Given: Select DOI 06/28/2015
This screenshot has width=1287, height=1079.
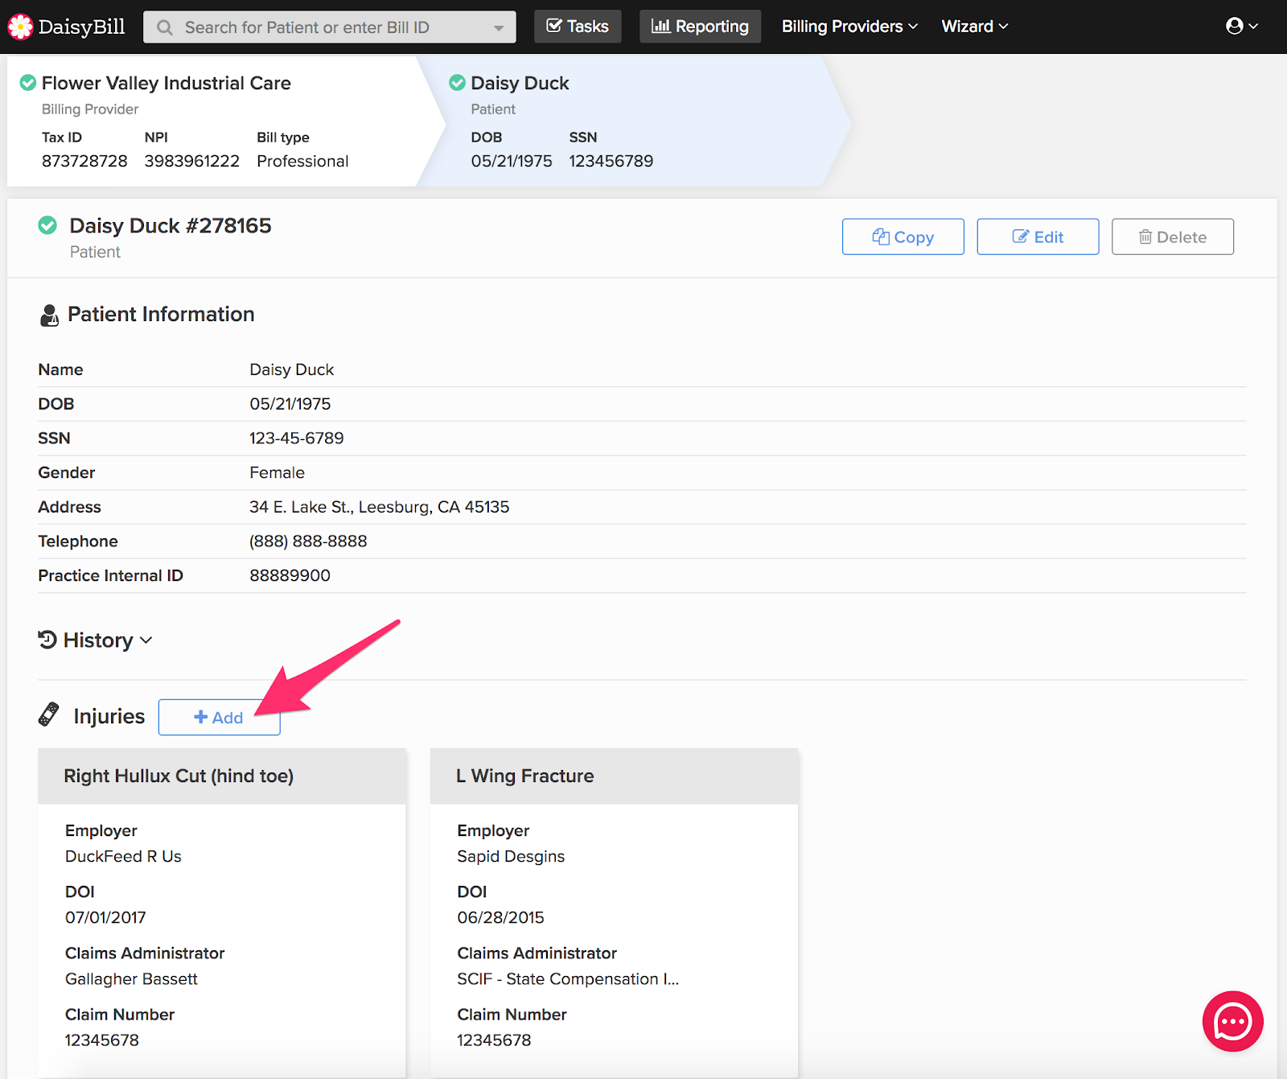Looking at the screenshot, I should click(500, 917).
